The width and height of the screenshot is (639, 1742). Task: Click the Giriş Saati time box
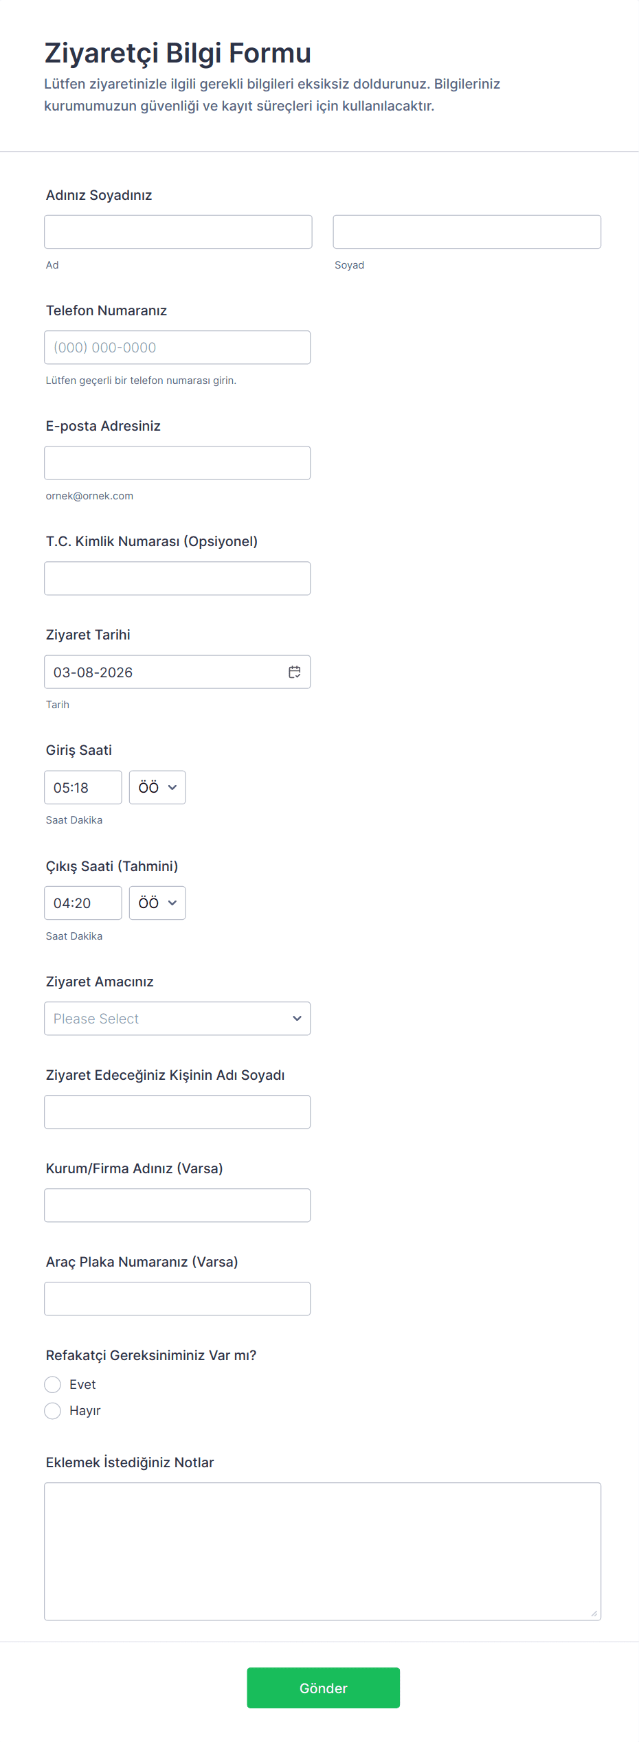coord(83,787)
